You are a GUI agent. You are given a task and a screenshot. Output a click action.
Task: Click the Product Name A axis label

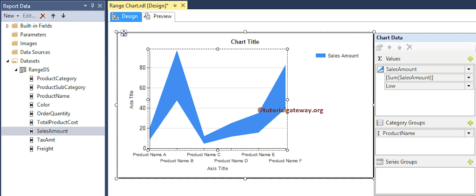pyautogui.click(x=149, y=155)
